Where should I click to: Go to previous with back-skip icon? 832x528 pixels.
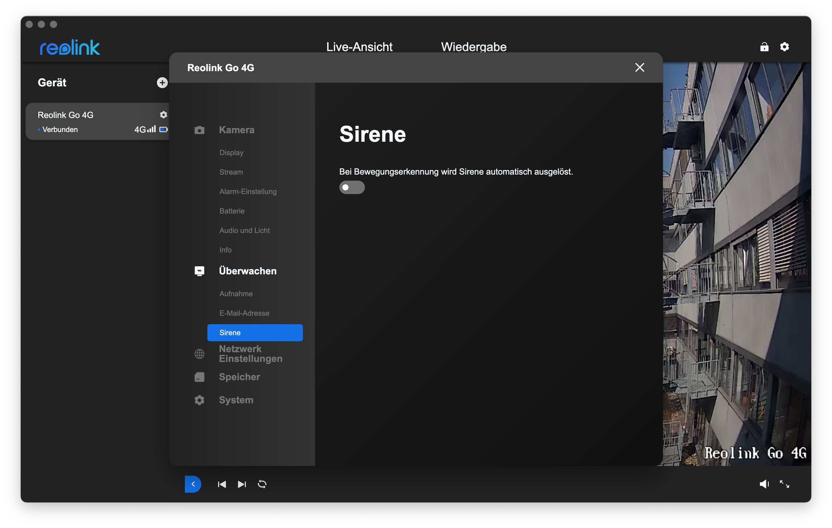222,484
